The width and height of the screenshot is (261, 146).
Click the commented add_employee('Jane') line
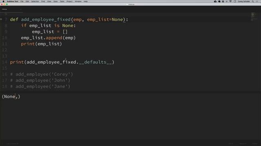pyautogui.click(x=40, y=86)
